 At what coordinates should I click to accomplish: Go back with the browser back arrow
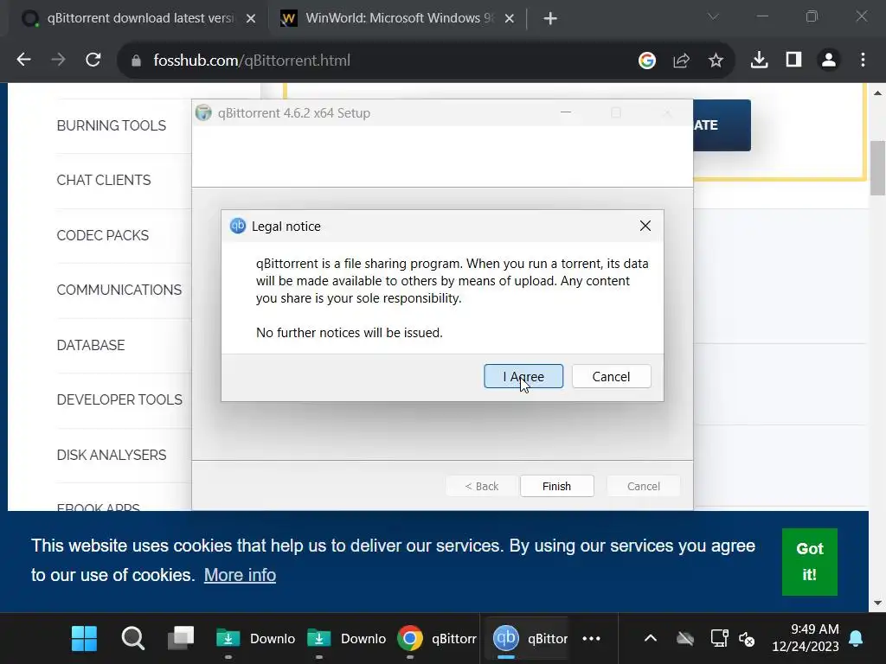coord(23,60)
